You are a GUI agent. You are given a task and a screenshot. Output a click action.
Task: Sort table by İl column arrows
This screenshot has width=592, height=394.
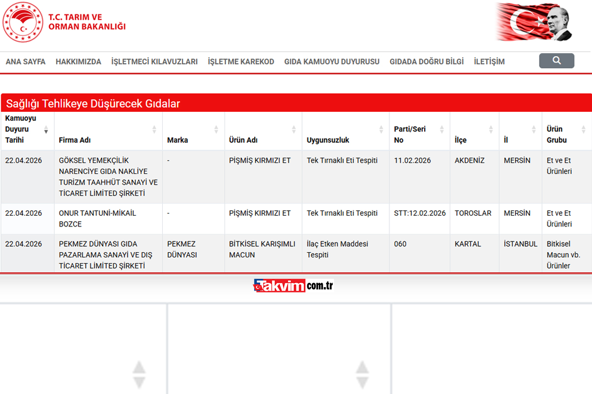(x=533, y=130)
